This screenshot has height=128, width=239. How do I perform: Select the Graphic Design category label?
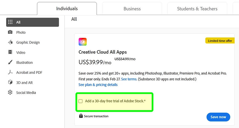tap(28, 42)
